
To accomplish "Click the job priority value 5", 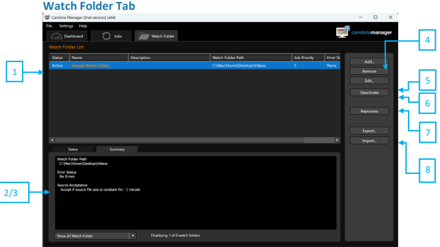I will coord(295,65).
